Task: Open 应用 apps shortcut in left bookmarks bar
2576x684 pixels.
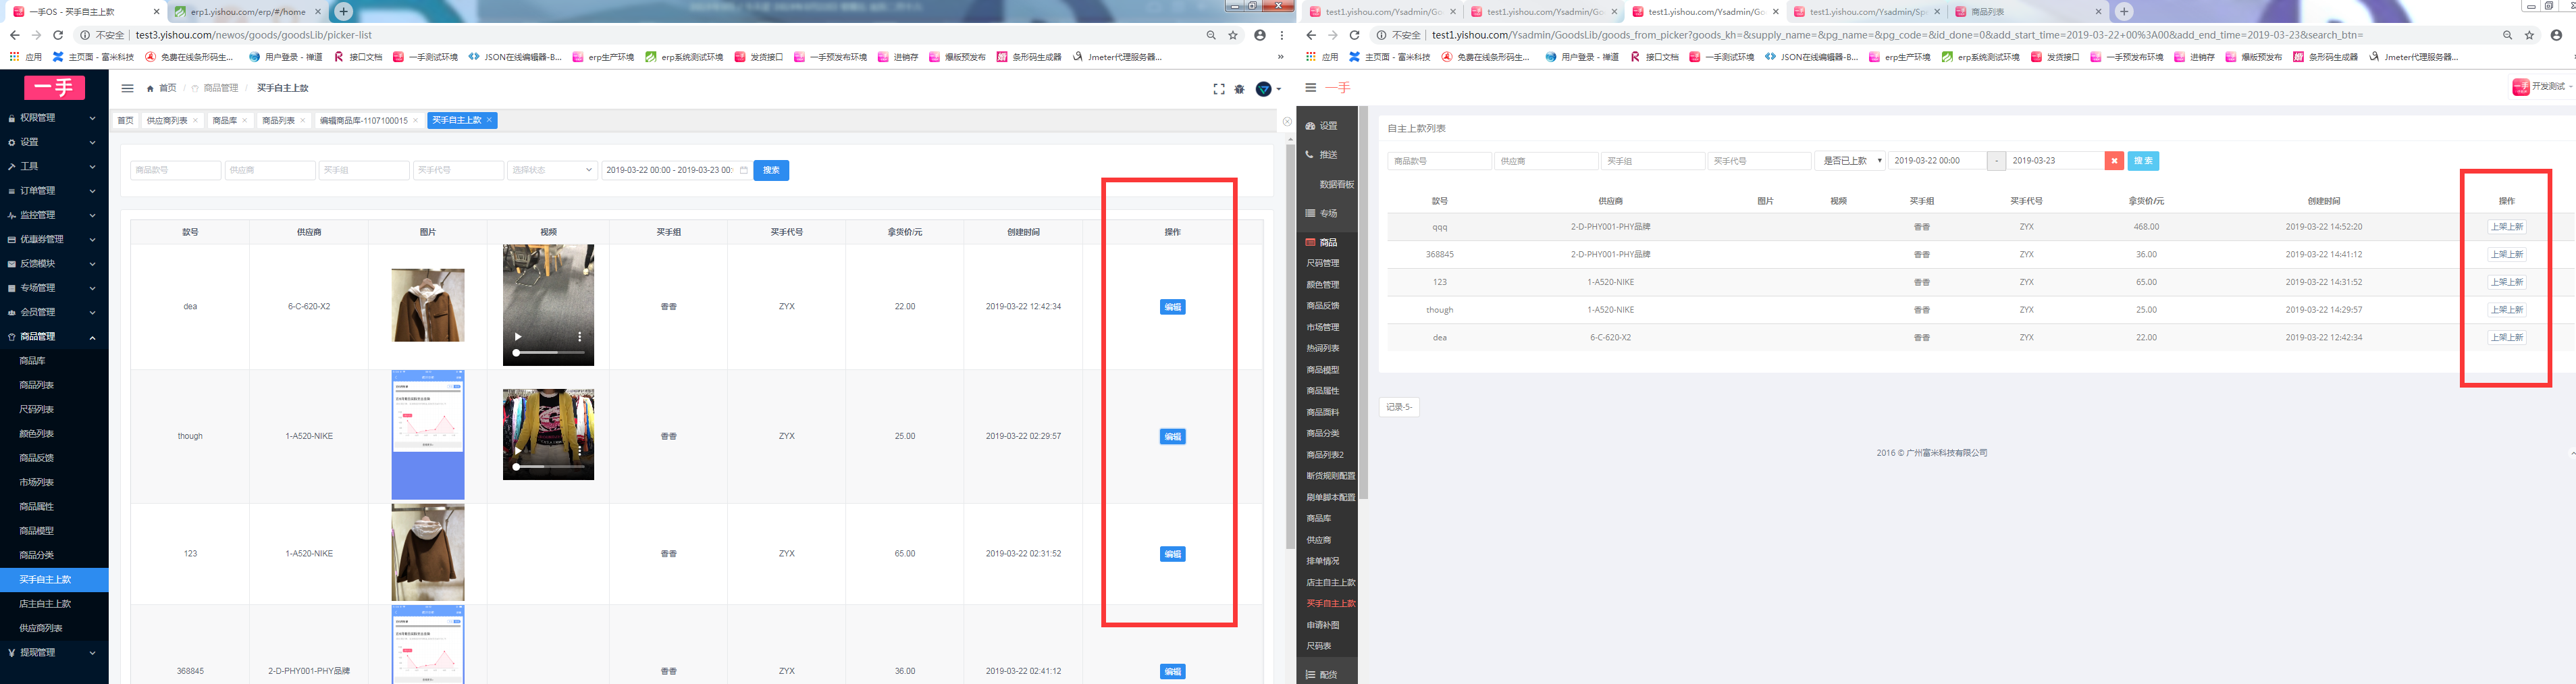Action: (x=26, y=57)
